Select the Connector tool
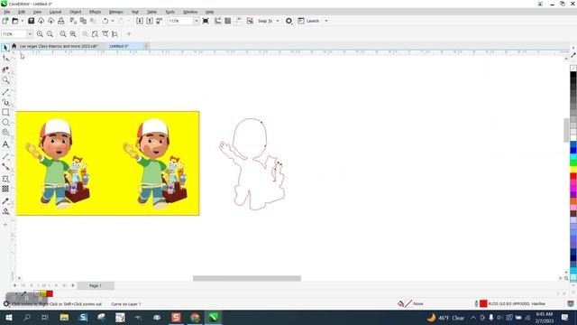 coord(5,167)
